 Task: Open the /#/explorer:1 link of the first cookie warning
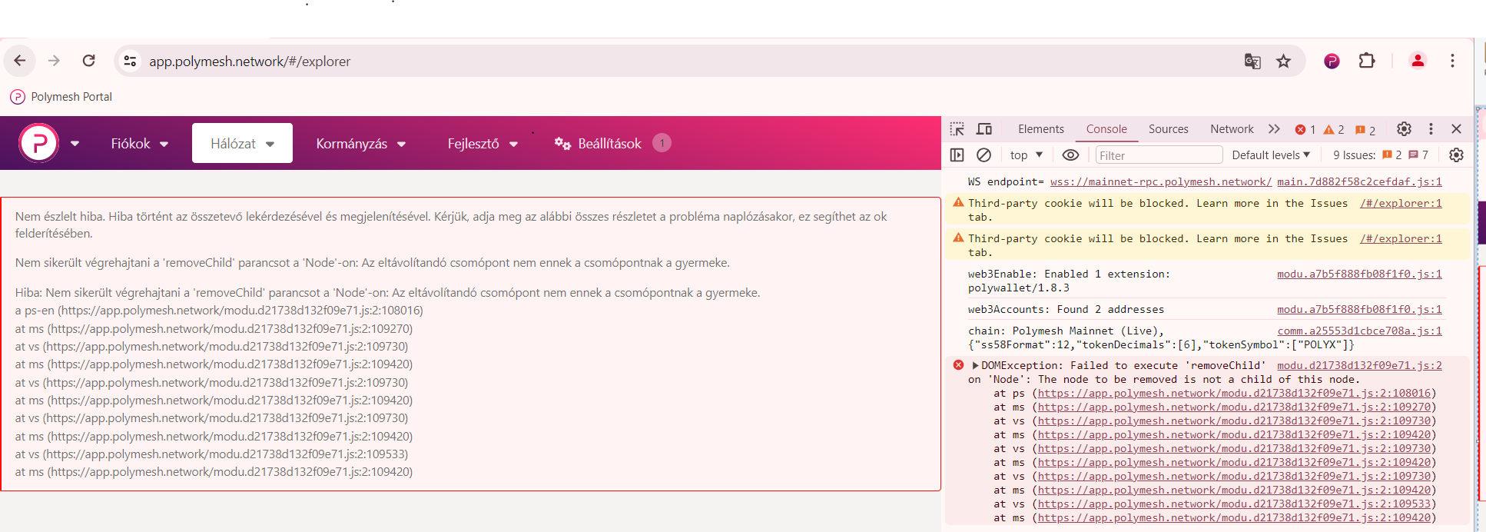pos(1401,204)
